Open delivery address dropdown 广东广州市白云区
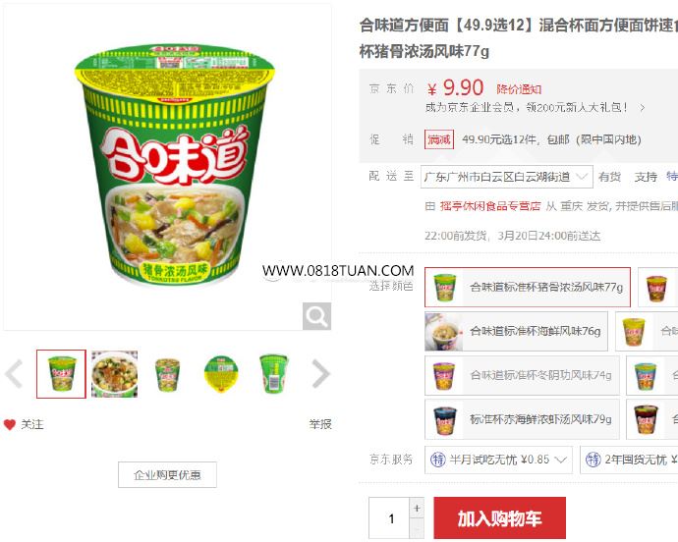The height and width of the screenshot is (542, 678). tap(506, 177)
